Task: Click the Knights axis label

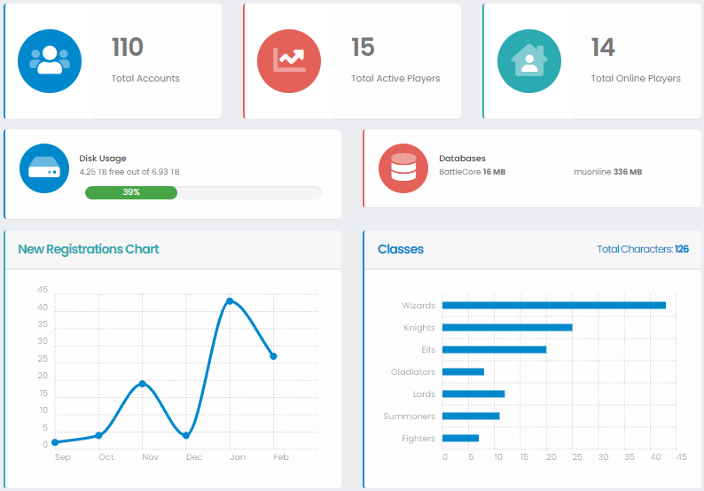Action: [419, 328]
